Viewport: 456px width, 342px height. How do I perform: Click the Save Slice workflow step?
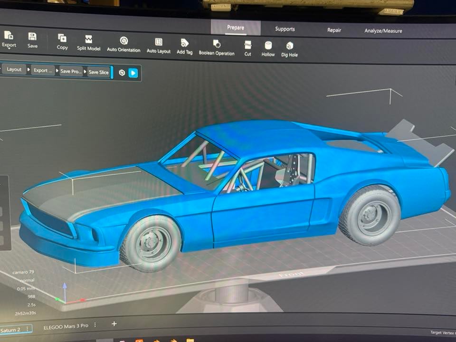coord(98,72)
